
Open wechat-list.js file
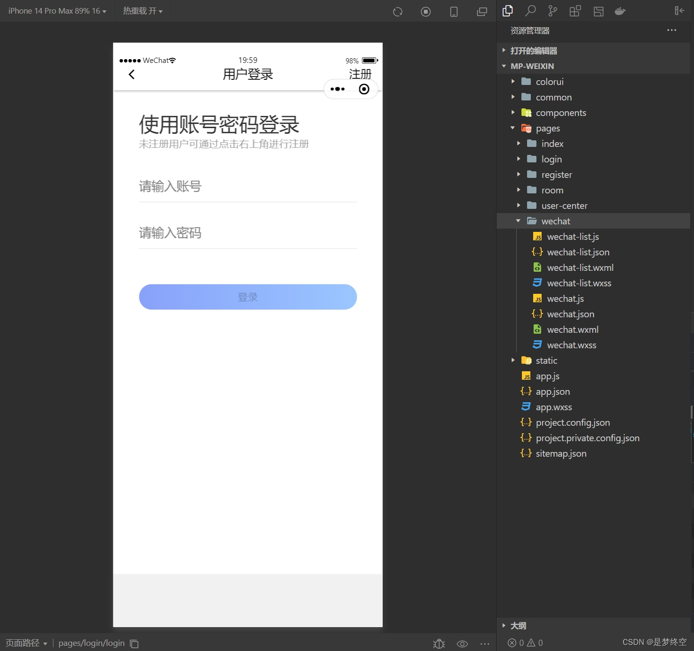593,237
